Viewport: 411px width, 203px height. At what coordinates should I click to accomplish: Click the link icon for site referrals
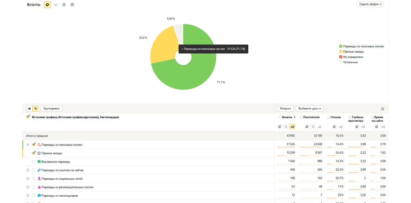[39, 170]
